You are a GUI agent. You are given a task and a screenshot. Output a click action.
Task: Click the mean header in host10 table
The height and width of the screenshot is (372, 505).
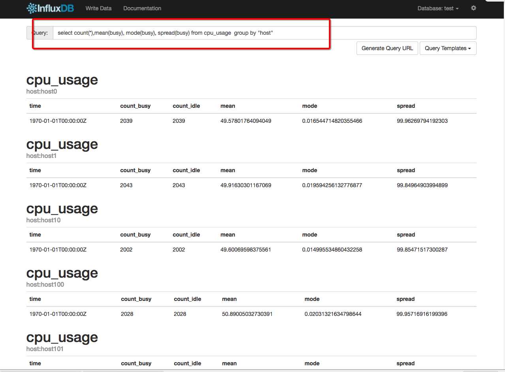228,235
